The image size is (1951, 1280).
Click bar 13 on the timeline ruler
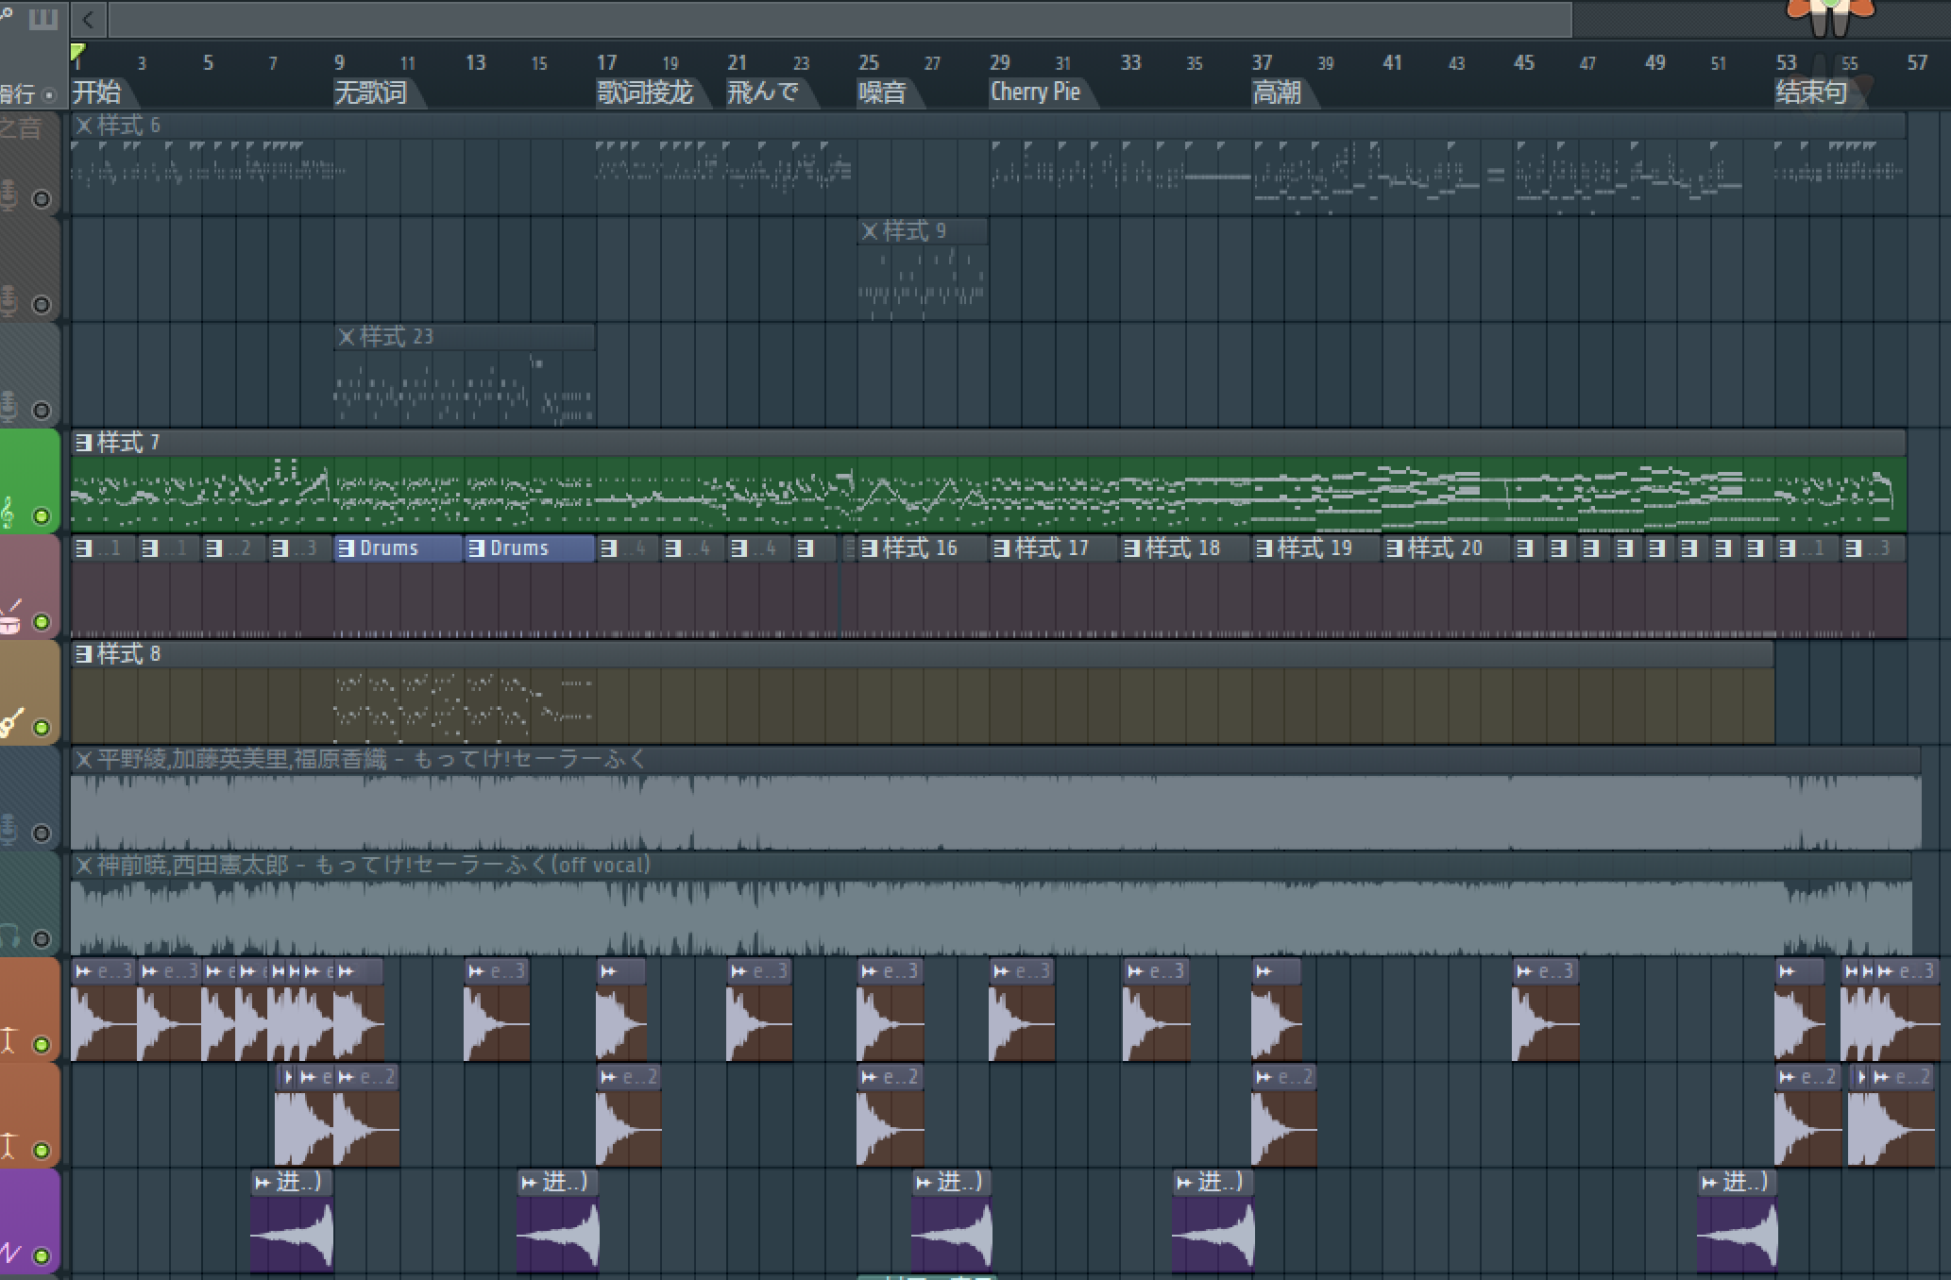tap(475, 62)
